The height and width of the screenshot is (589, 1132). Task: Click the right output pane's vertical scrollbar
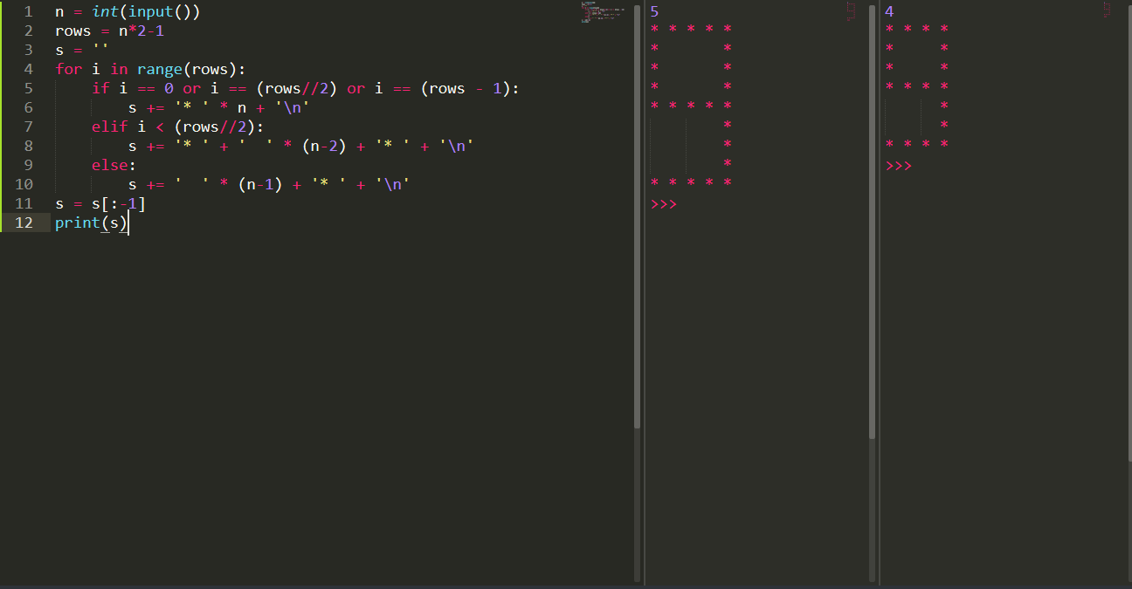(x=1129, y=218)
